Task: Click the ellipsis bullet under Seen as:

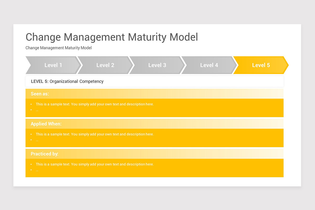Action: coord(37,110)
